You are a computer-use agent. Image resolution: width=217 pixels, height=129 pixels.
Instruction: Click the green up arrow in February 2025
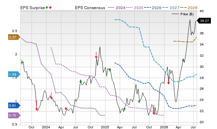click(110, 70)
